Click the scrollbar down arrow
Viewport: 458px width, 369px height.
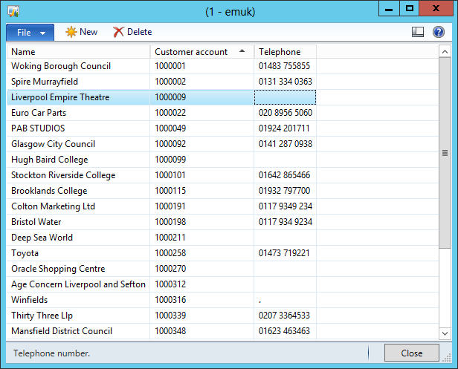[x=445, y=333]
